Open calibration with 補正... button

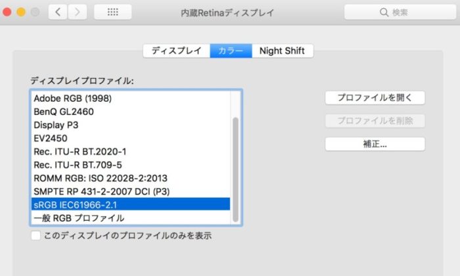pyautogui.click(x=375, y=144)
